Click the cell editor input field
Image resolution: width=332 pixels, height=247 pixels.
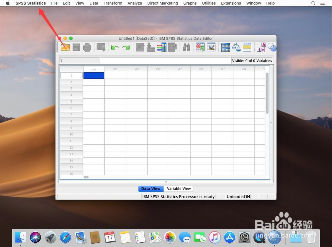coord(165,61)
